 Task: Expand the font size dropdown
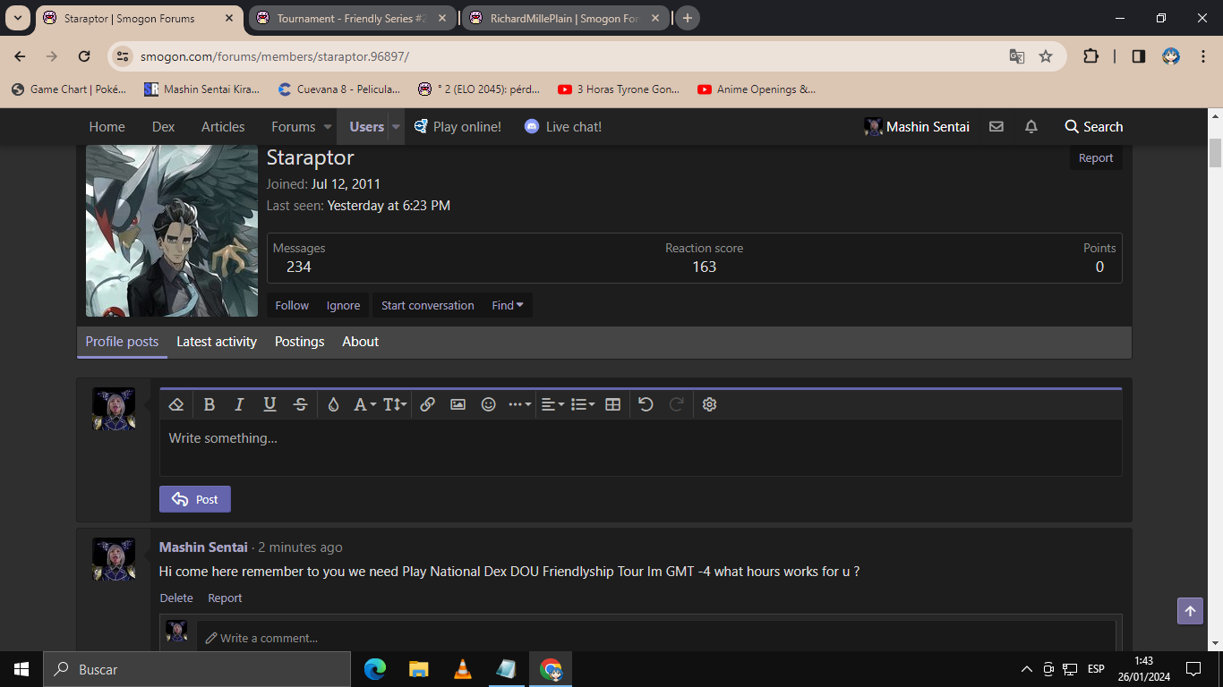click(395, 404)
